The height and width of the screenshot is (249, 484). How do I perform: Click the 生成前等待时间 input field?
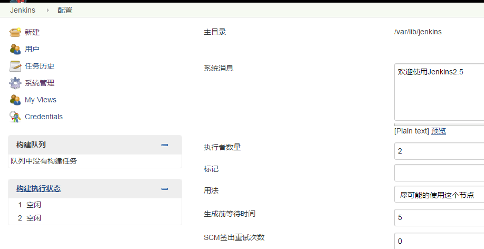pyautogui.click(x=439, y=217)
